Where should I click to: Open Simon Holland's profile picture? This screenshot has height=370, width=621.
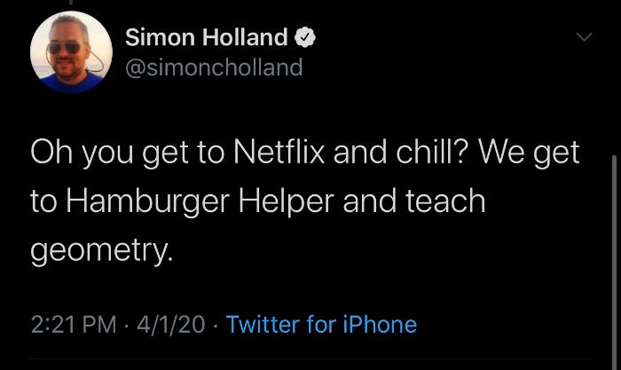point(71,51)
